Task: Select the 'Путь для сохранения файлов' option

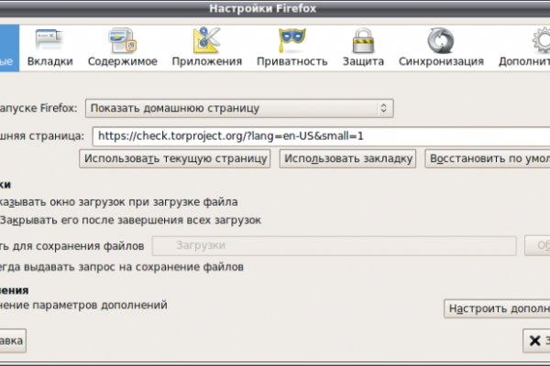Action: (73, 246)
